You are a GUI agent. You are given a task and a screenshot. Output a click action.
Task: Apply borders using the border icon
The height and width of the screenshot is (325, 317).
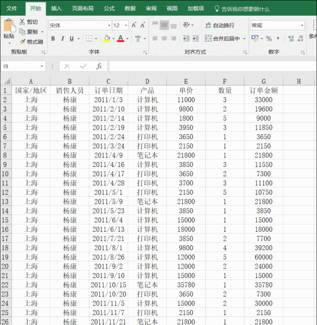click(89, 38)
